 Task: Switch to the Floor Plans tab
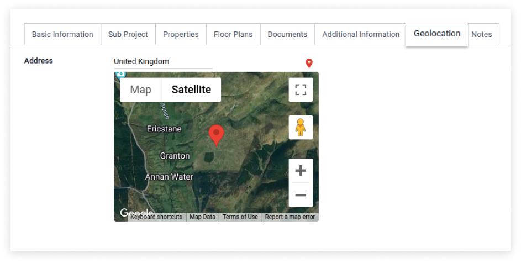coord(233,34)
